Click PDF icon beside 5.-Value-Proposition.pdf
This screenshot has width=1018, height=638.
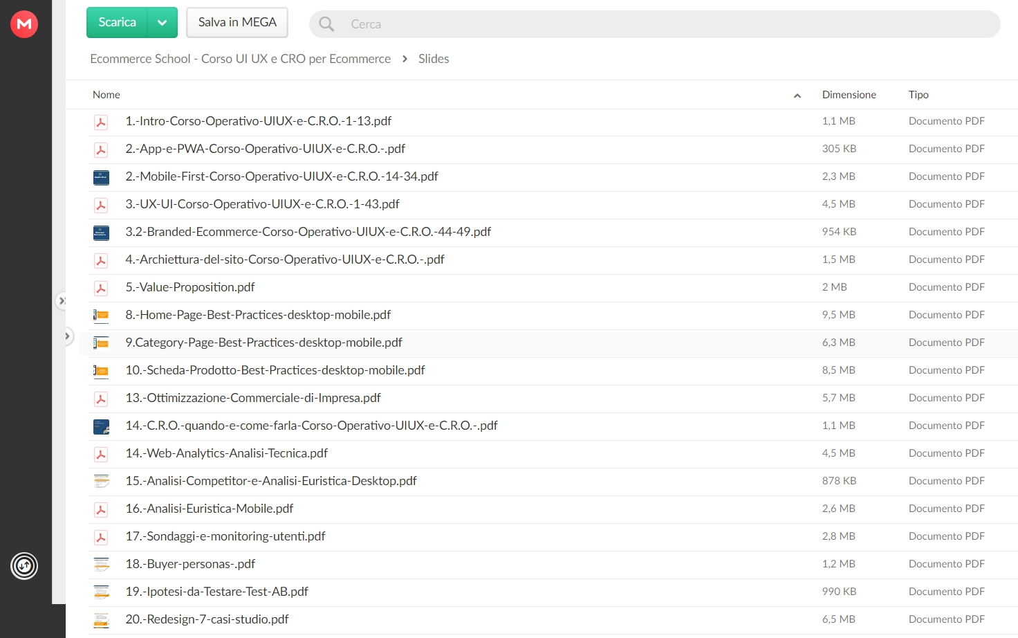click(101, 289)
